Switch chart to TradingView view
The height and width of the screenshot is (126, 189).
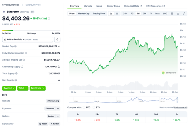point(99,14)
